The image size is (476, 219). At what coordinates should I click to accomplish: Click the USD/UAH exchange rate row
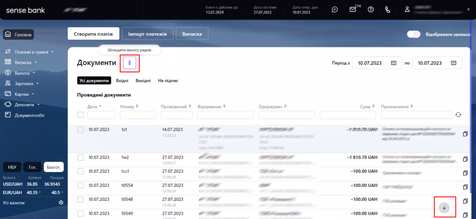coord(33,184)
